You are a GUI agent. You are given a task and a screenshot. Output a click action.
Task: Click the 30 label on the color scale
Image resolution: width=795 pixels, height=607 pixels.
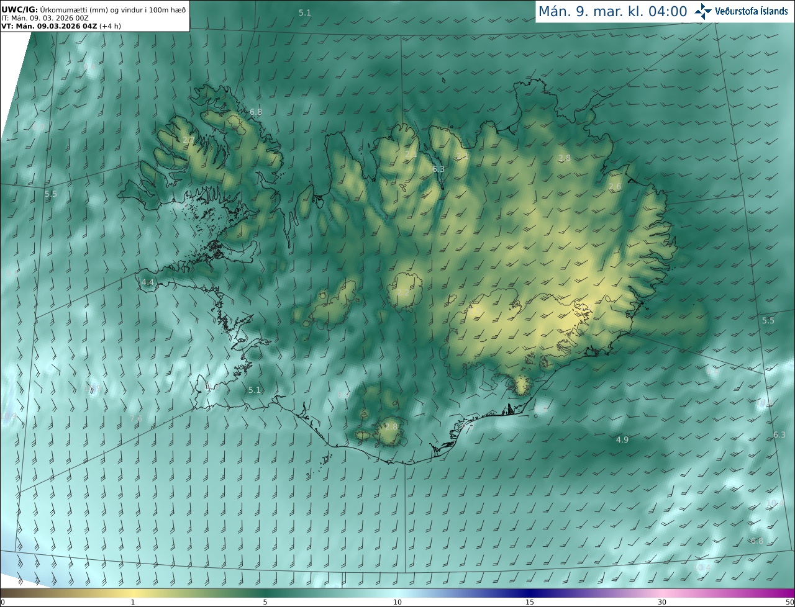tap(662, 602)
